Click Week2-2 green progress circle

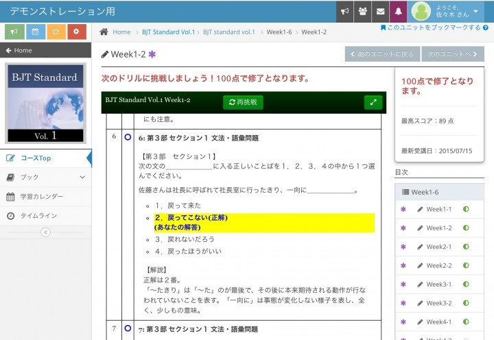[x=466, y=265]
